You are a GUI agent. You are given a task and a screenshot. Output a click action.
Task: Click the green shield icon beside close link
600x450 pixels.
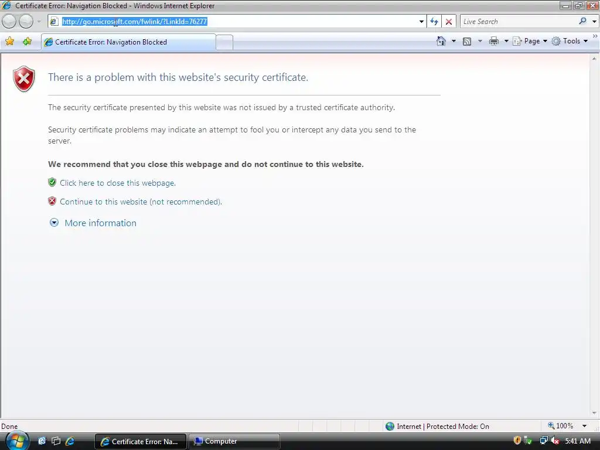point(52,182)
